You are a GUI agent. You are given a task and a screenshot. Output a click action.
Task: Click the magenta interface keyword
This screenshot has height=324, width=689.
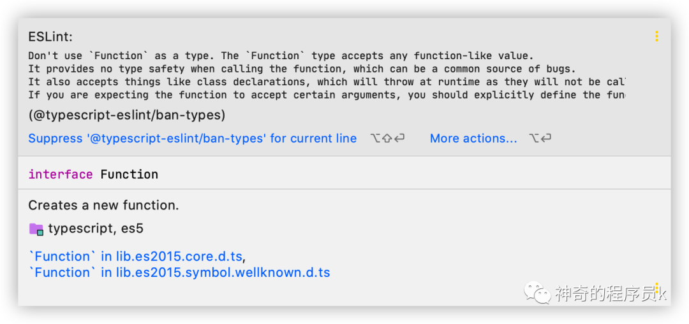[61, 174]
